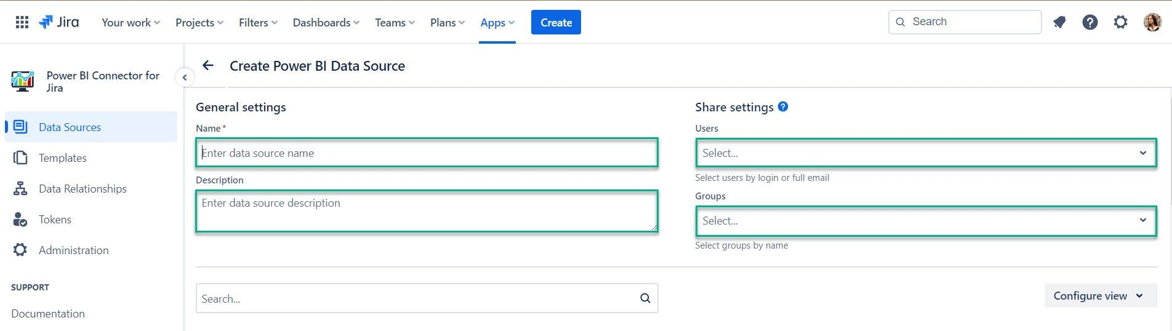
Task: Click the Share settings help icon
Action: click(x=783, y=106)
